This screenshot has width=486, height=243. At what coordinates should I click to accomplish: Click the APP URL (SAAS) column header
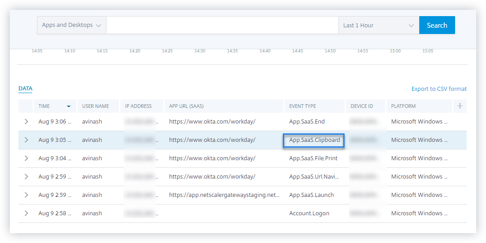click(224, 106)
